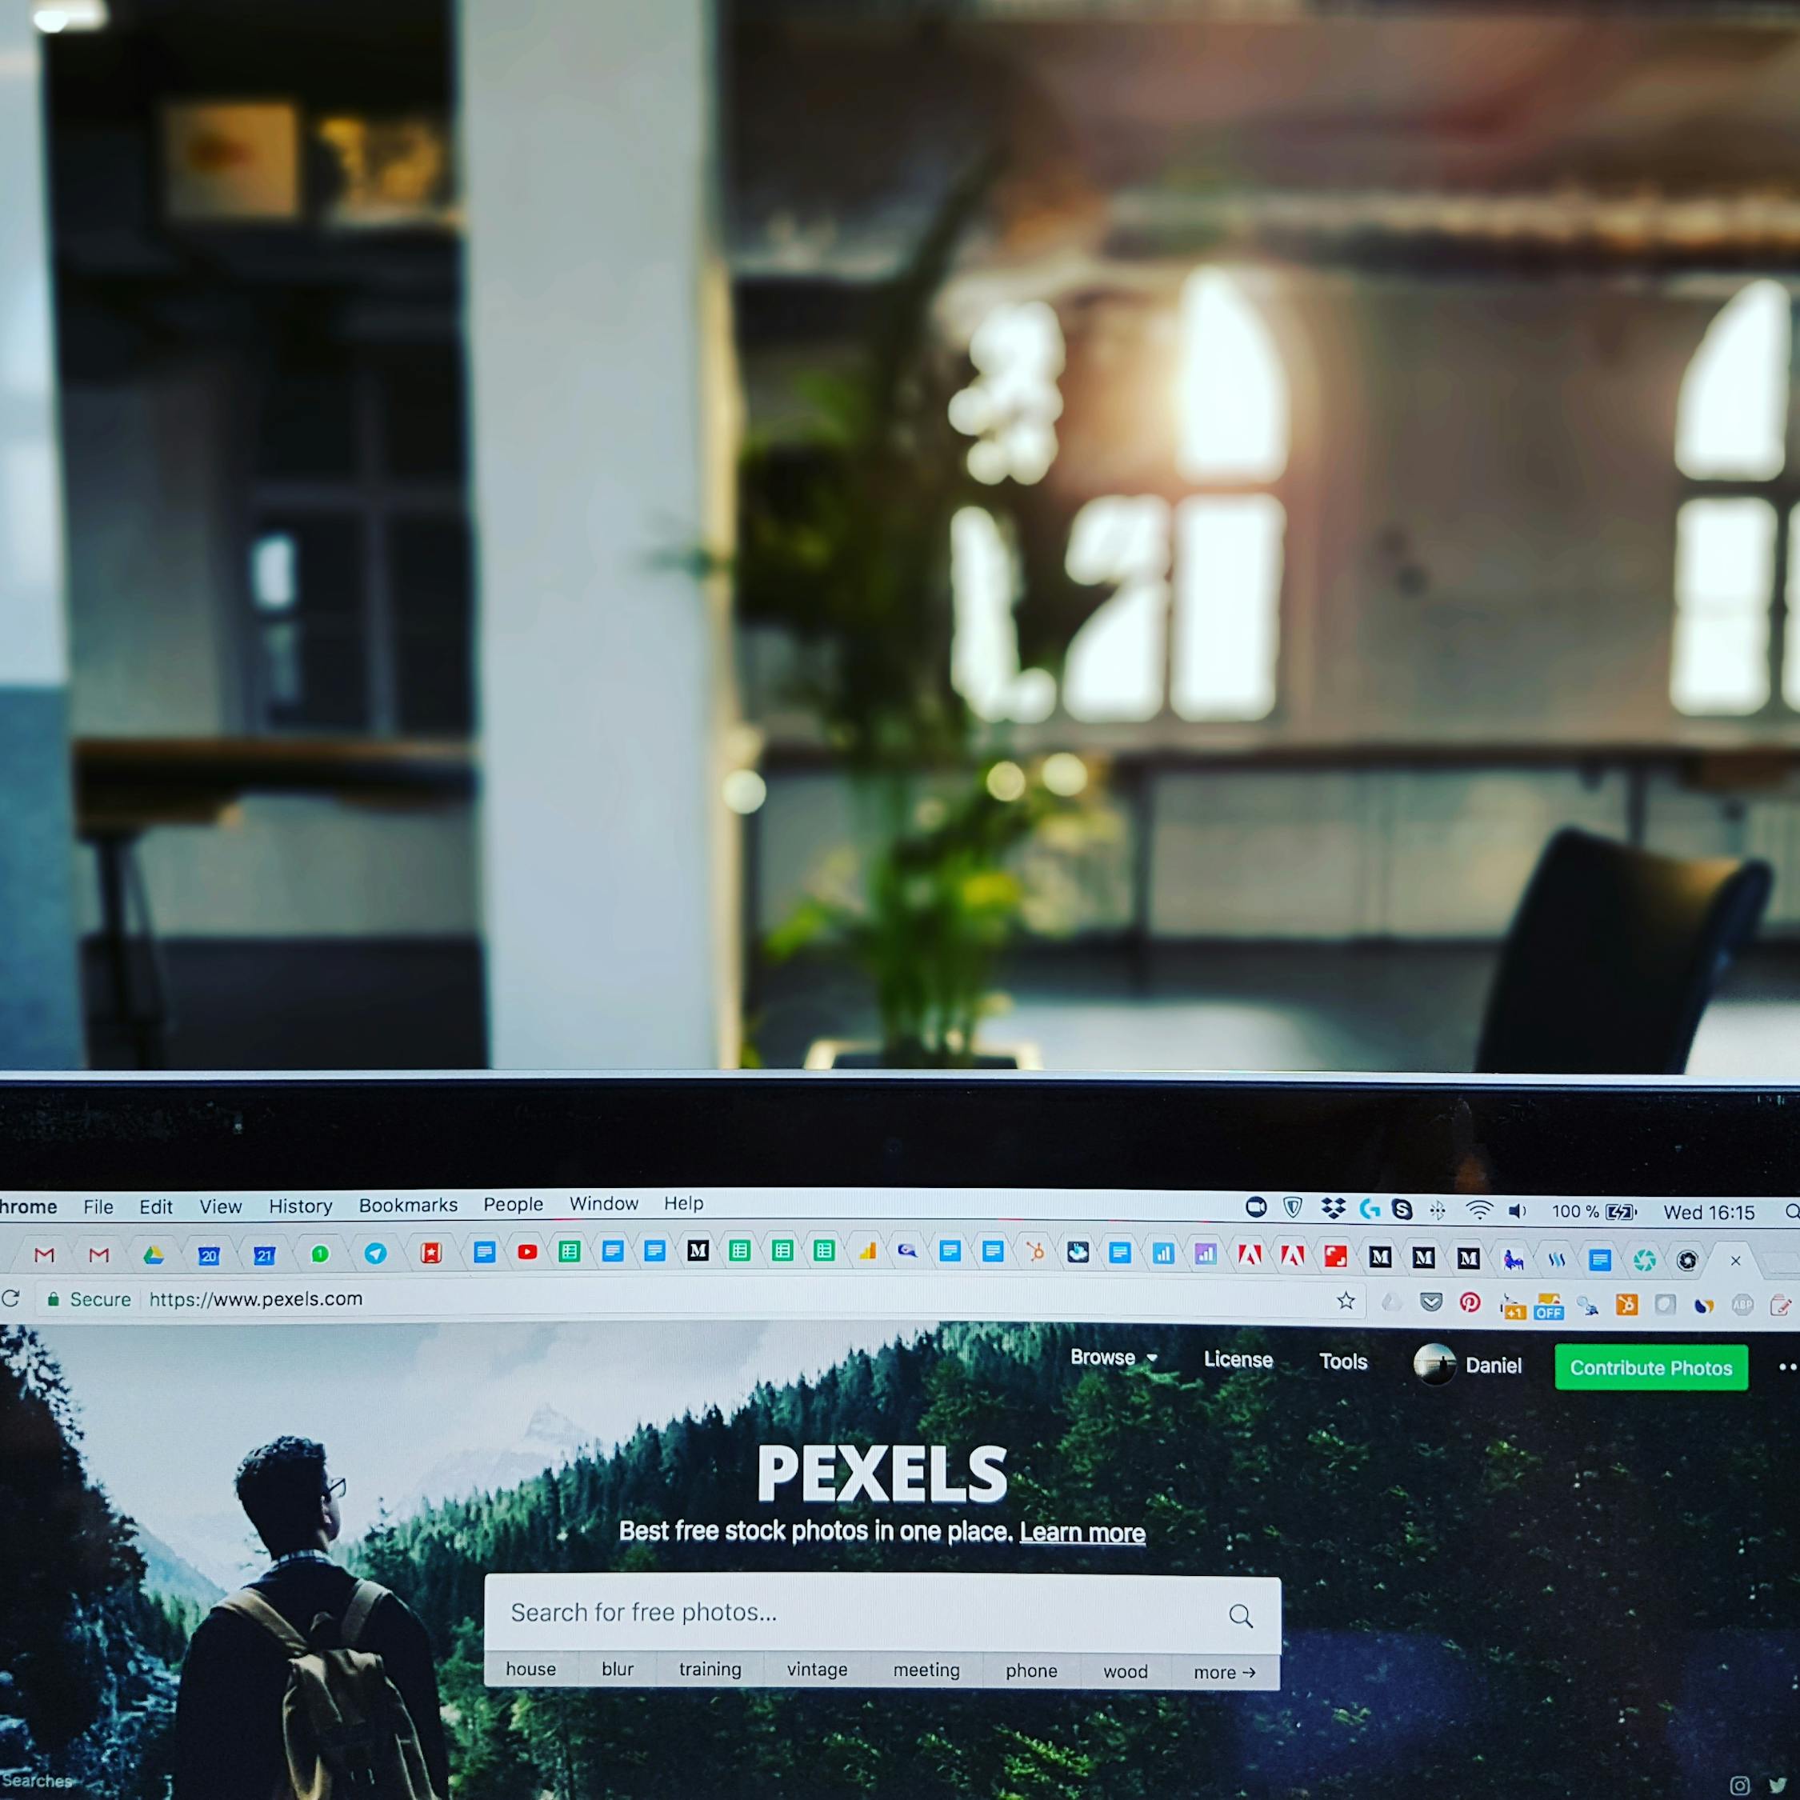The width and height of the screenshot is (1800, 1800).
Task: Click the Chrome bookmark star icon
Action: pyautogui.click(x=1343, y=1302)
